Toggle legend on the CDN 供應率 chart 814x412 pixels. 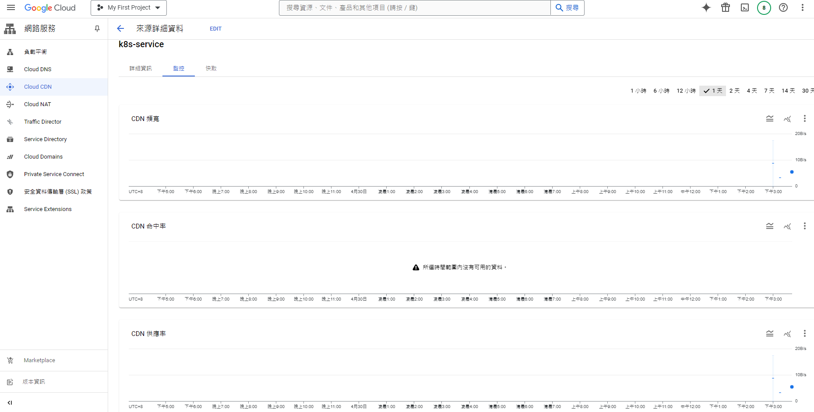click(x=769, y=334)
